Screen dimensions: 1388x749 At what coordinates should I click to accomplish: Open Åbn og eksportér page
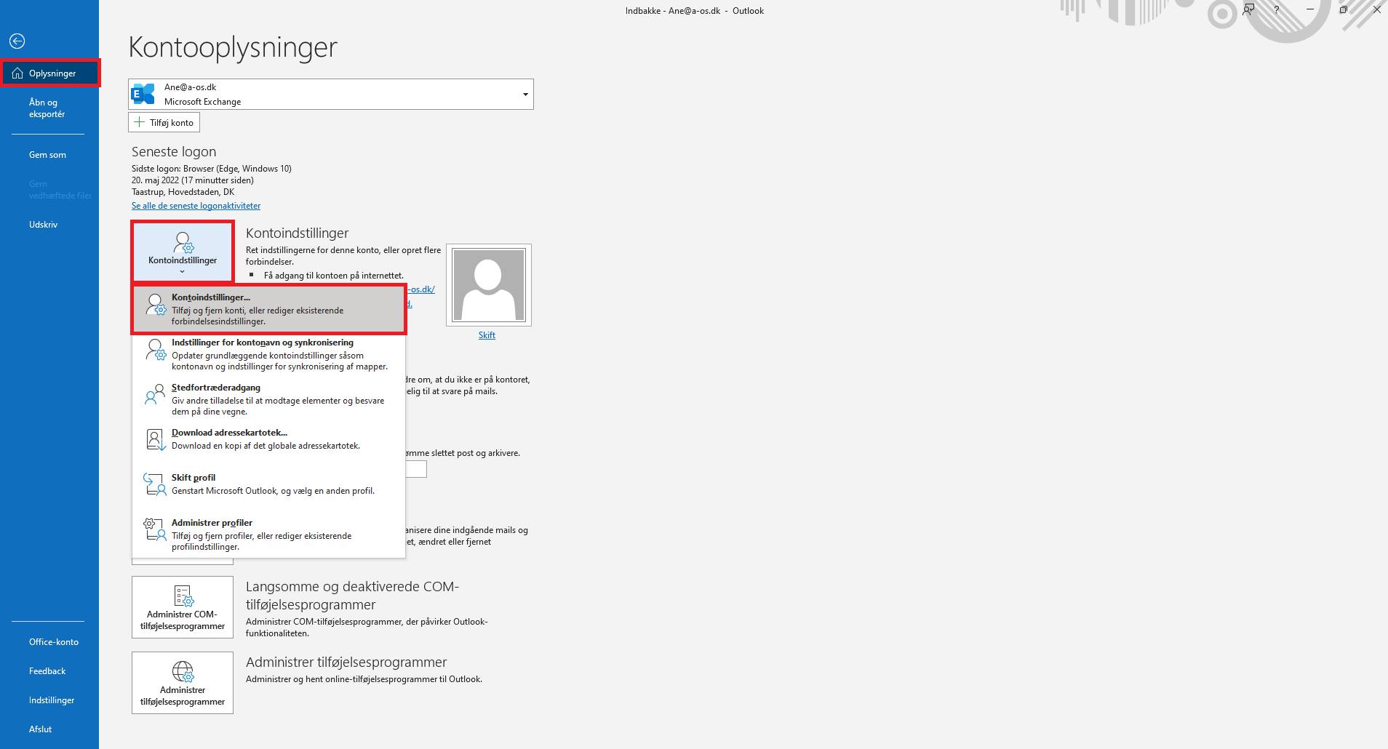(47, 108)
